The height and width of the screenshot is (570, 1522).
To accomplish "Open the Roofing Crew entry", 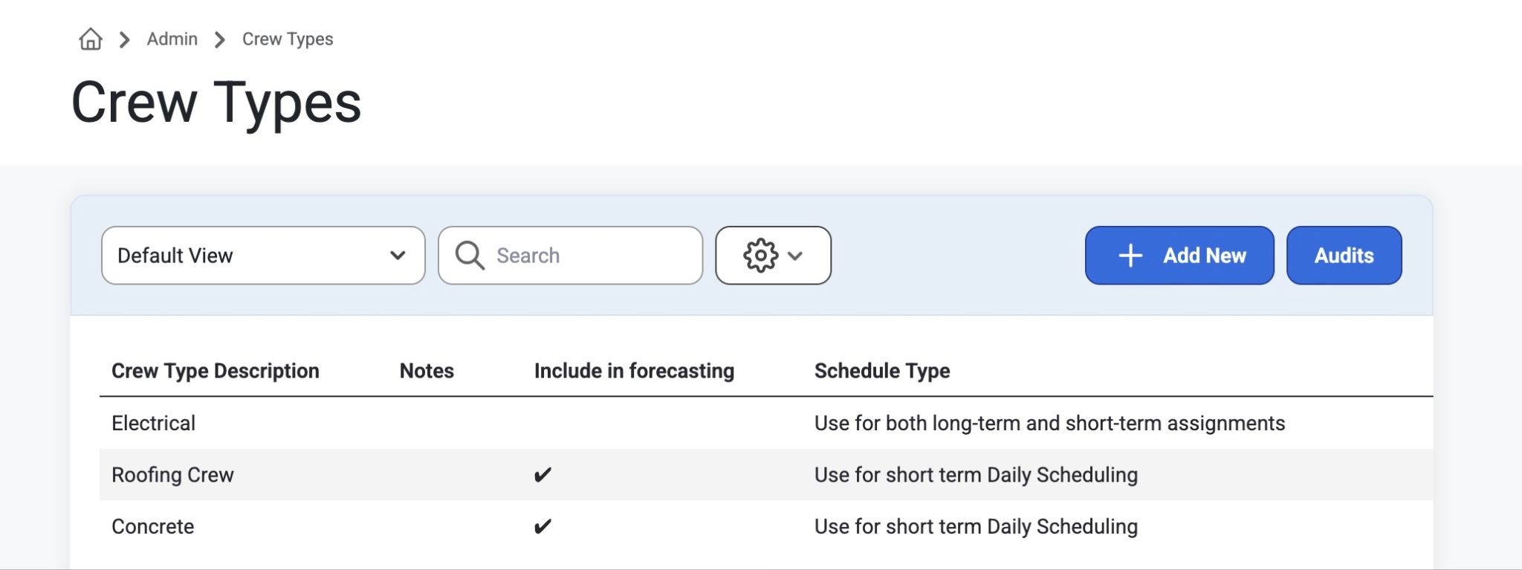I will (172, 475).
